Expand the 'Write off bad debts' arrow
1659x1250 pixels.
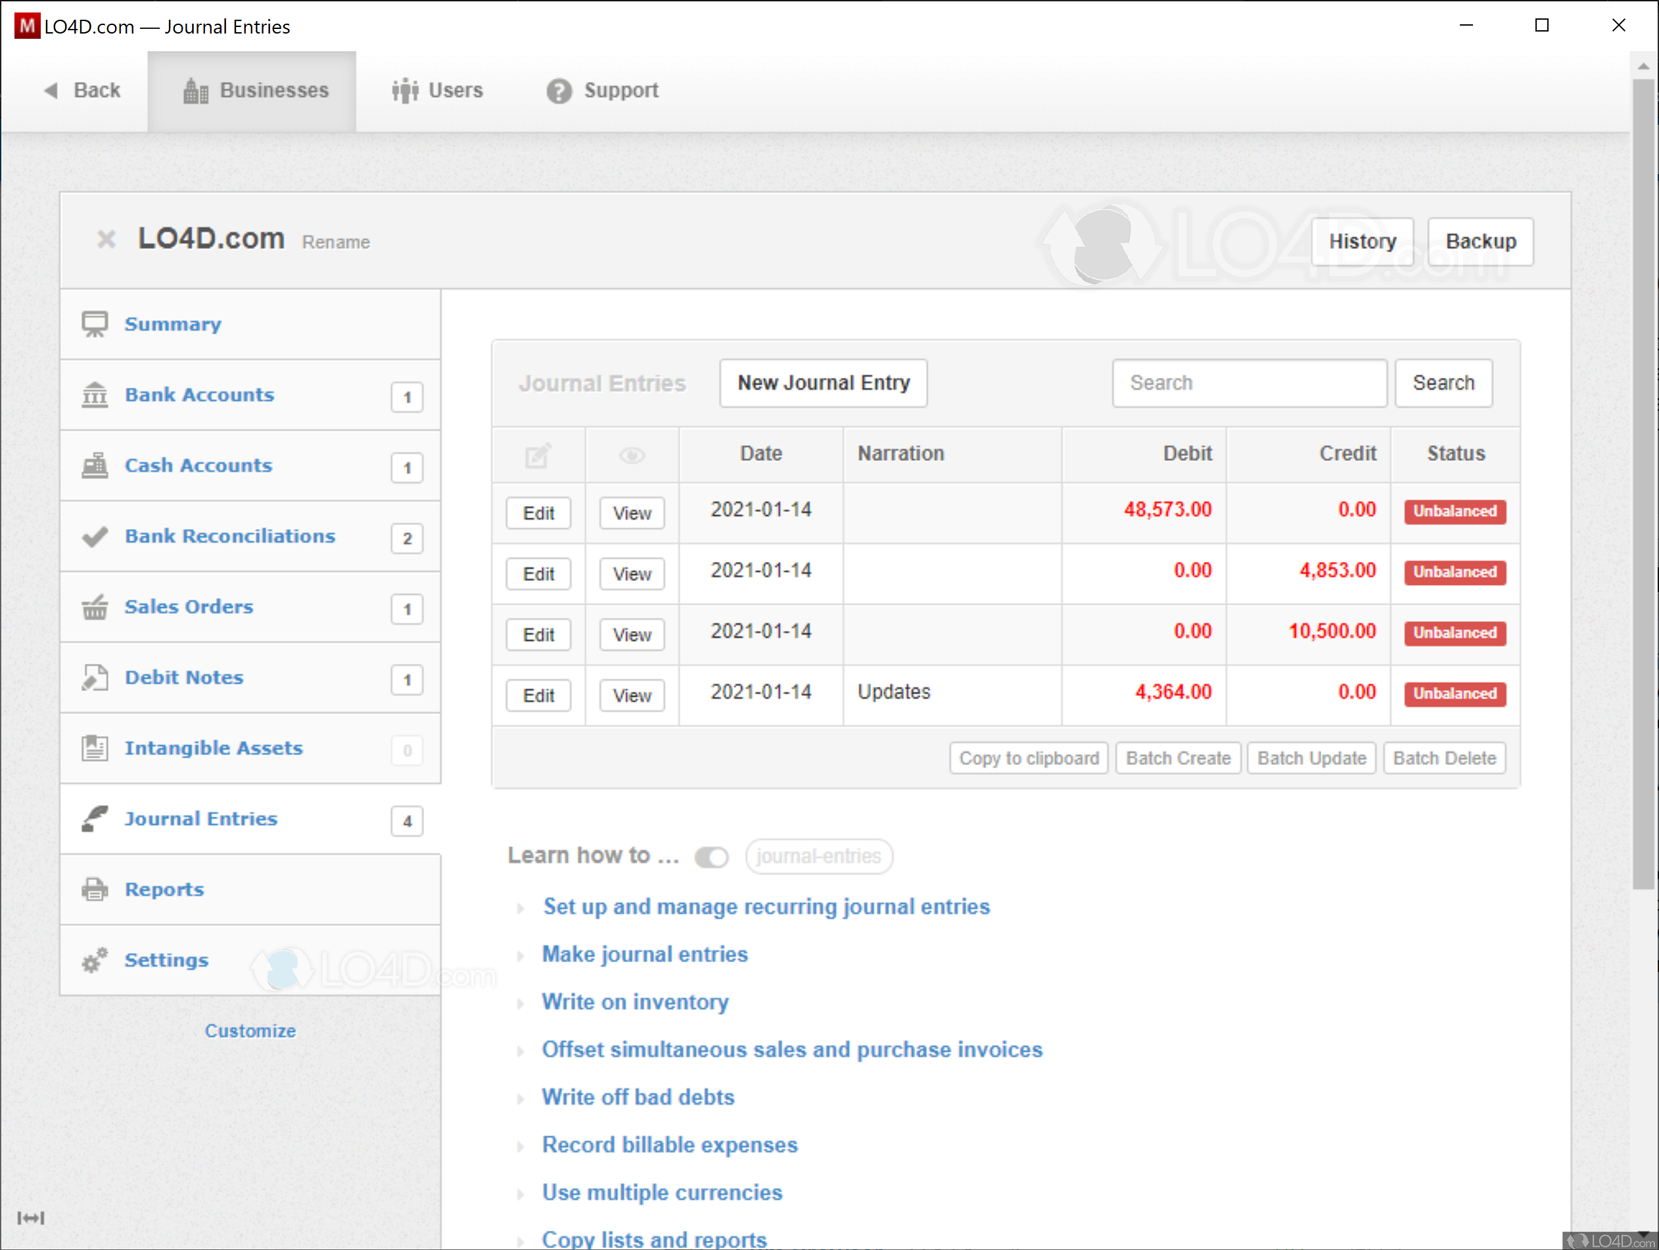[x=521, y=1099]
